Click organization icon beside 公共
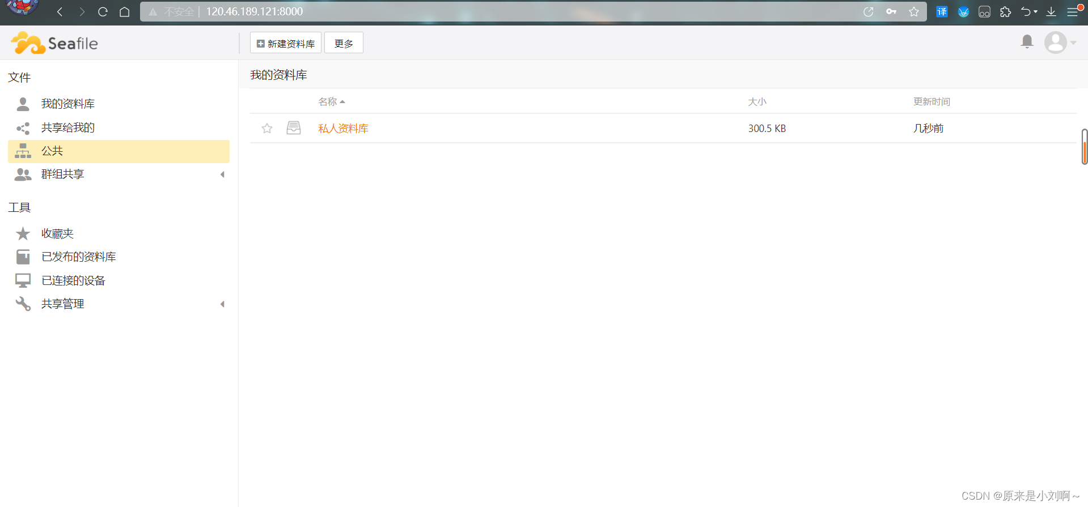1088x507 pixels. coord(23,151)
